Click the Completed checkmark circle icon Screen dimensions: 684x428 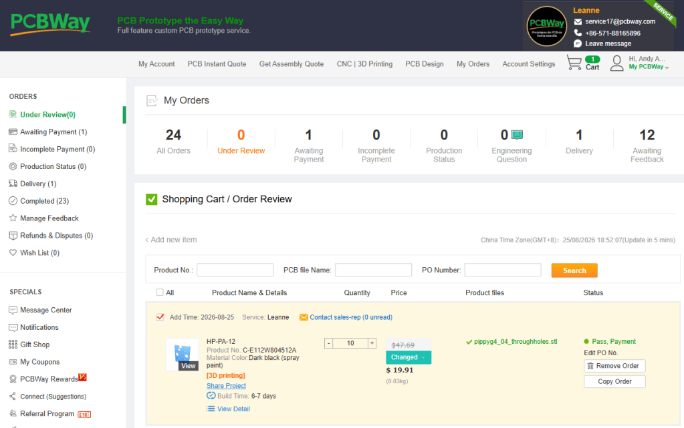tap(13, 201)
